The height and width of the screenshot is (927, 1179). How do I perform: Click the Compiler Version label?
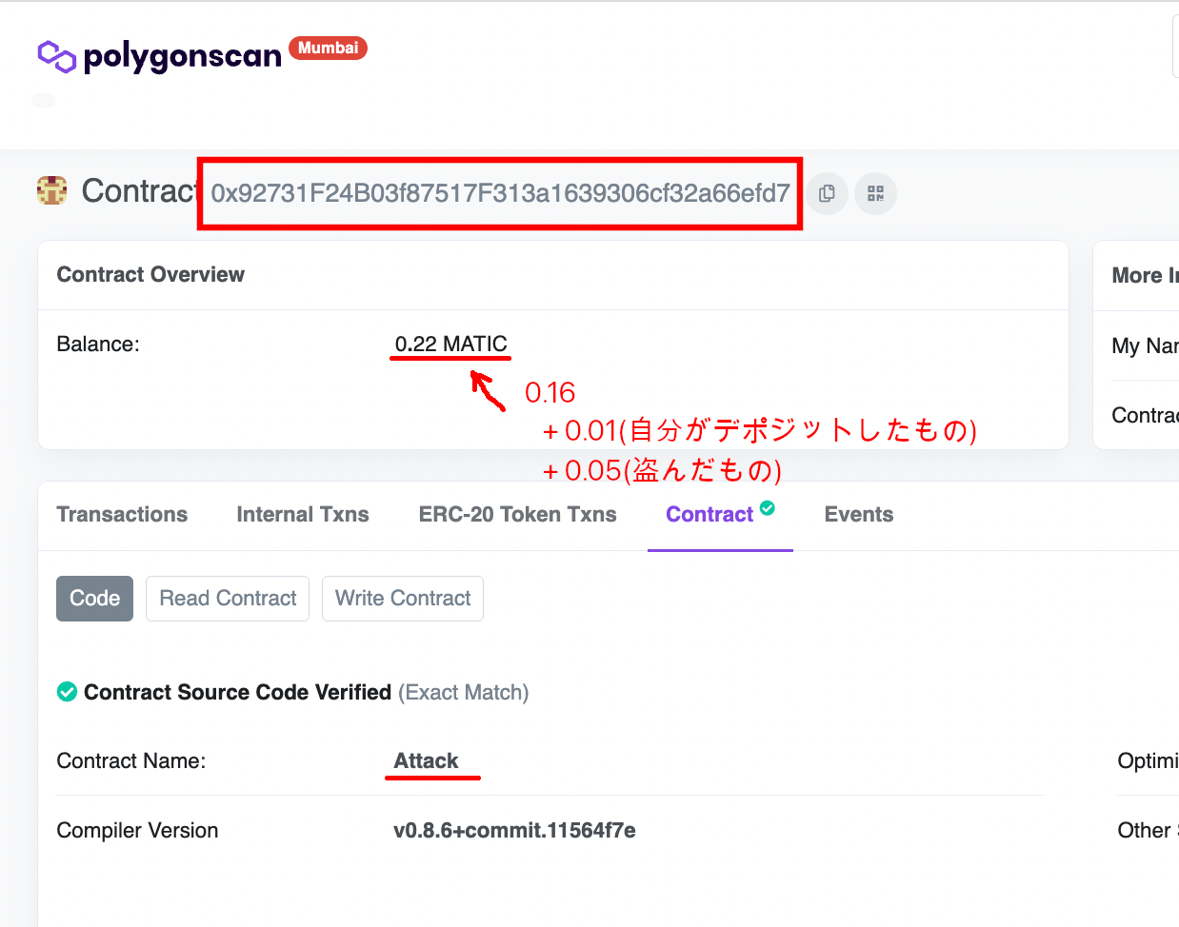pyautogui.click(x=137, y=830)
